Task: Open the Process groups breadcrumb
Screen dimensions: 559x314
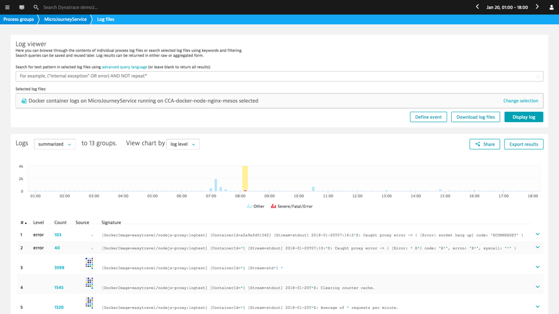Action: tap(18, 19)
